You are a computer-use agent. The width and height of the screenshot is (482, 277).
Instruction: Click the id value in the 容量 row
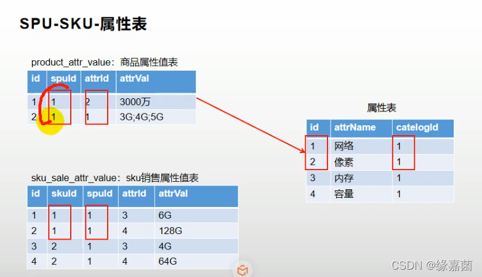[x=313, y=194]
